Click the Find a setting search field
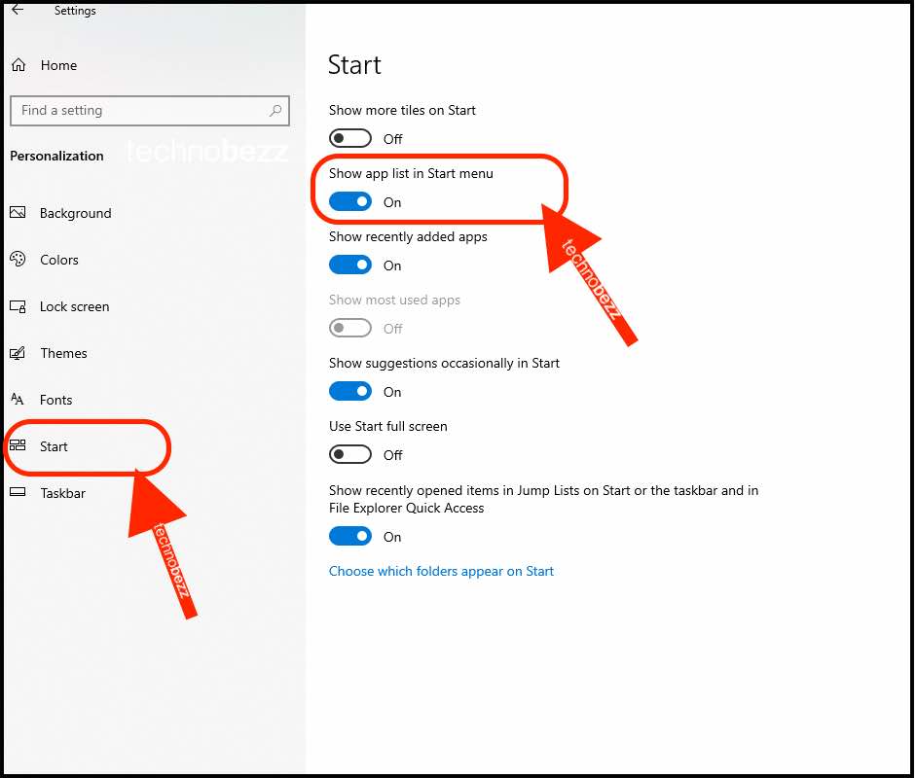Viewport: 916px width, 778px height. [x=150, y=110]
